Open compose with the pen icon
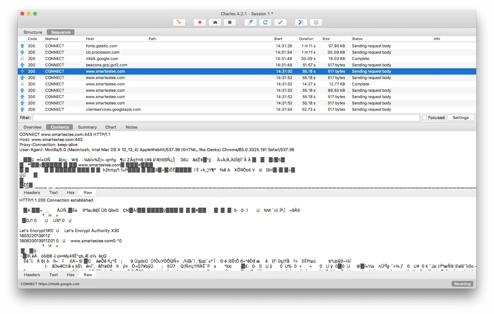This screenshot has height=314, width=494. tap(251, 22)
